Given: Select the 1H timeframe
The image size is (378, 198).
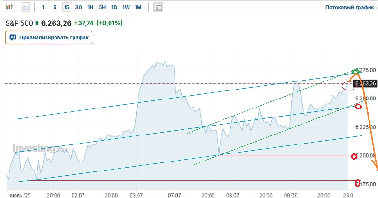Looking at the screenshot, I should (x=91, y=7).
